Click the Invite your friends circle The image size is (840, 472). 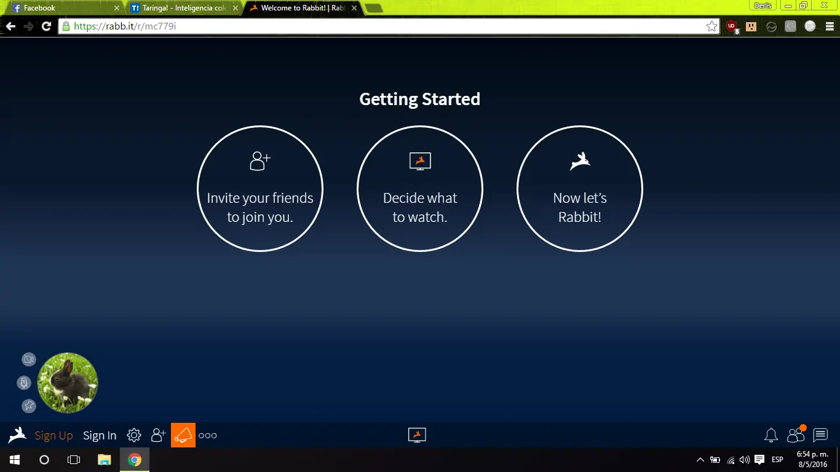(x=260, y=189)
